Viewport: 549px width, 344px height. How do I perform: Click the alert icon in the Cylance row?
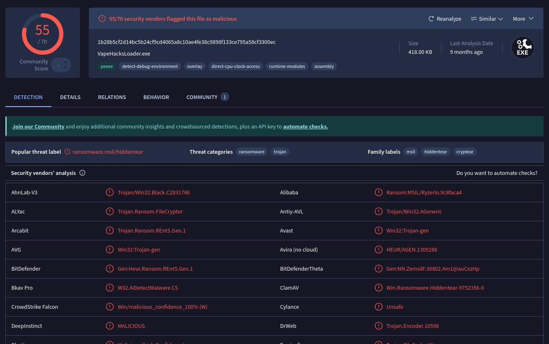(x=378, y=307)
